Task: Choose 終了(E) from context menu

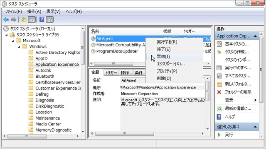Action: [x=174, y=49]
